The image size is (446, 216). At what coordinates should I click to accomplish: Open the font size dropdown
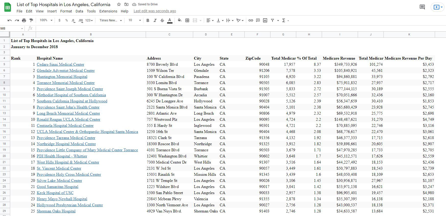point(134,20)
